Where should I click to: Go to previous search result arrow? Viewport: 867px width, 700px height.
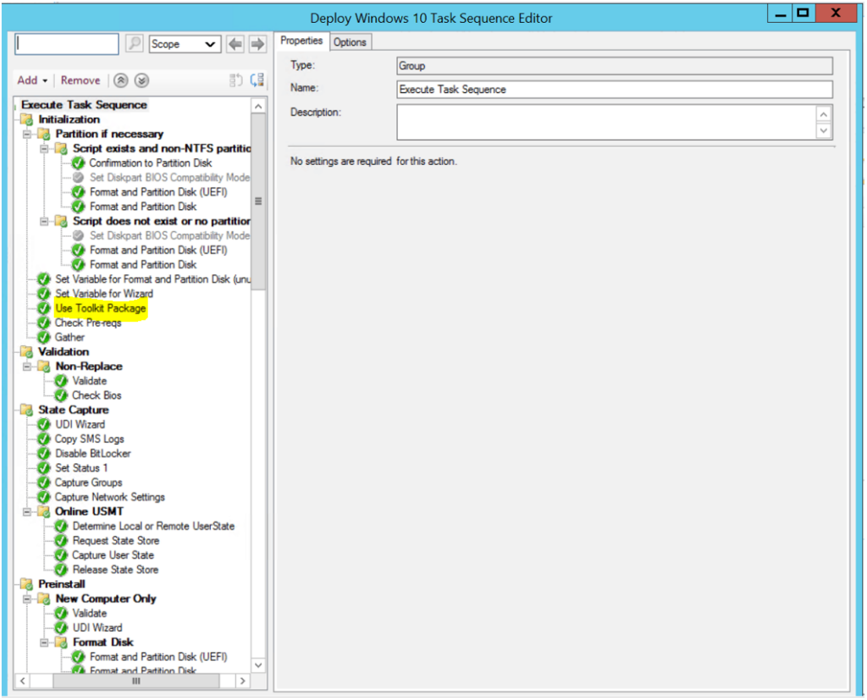point(235,44)
